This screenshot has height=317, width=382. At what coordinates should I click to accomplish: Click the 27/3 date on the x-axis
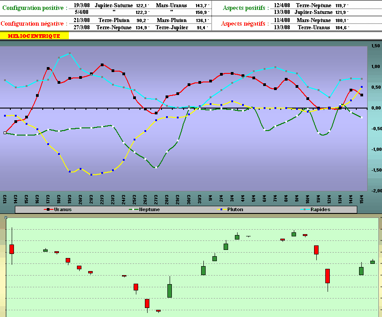pyautogui.click(x=156, y=198)
